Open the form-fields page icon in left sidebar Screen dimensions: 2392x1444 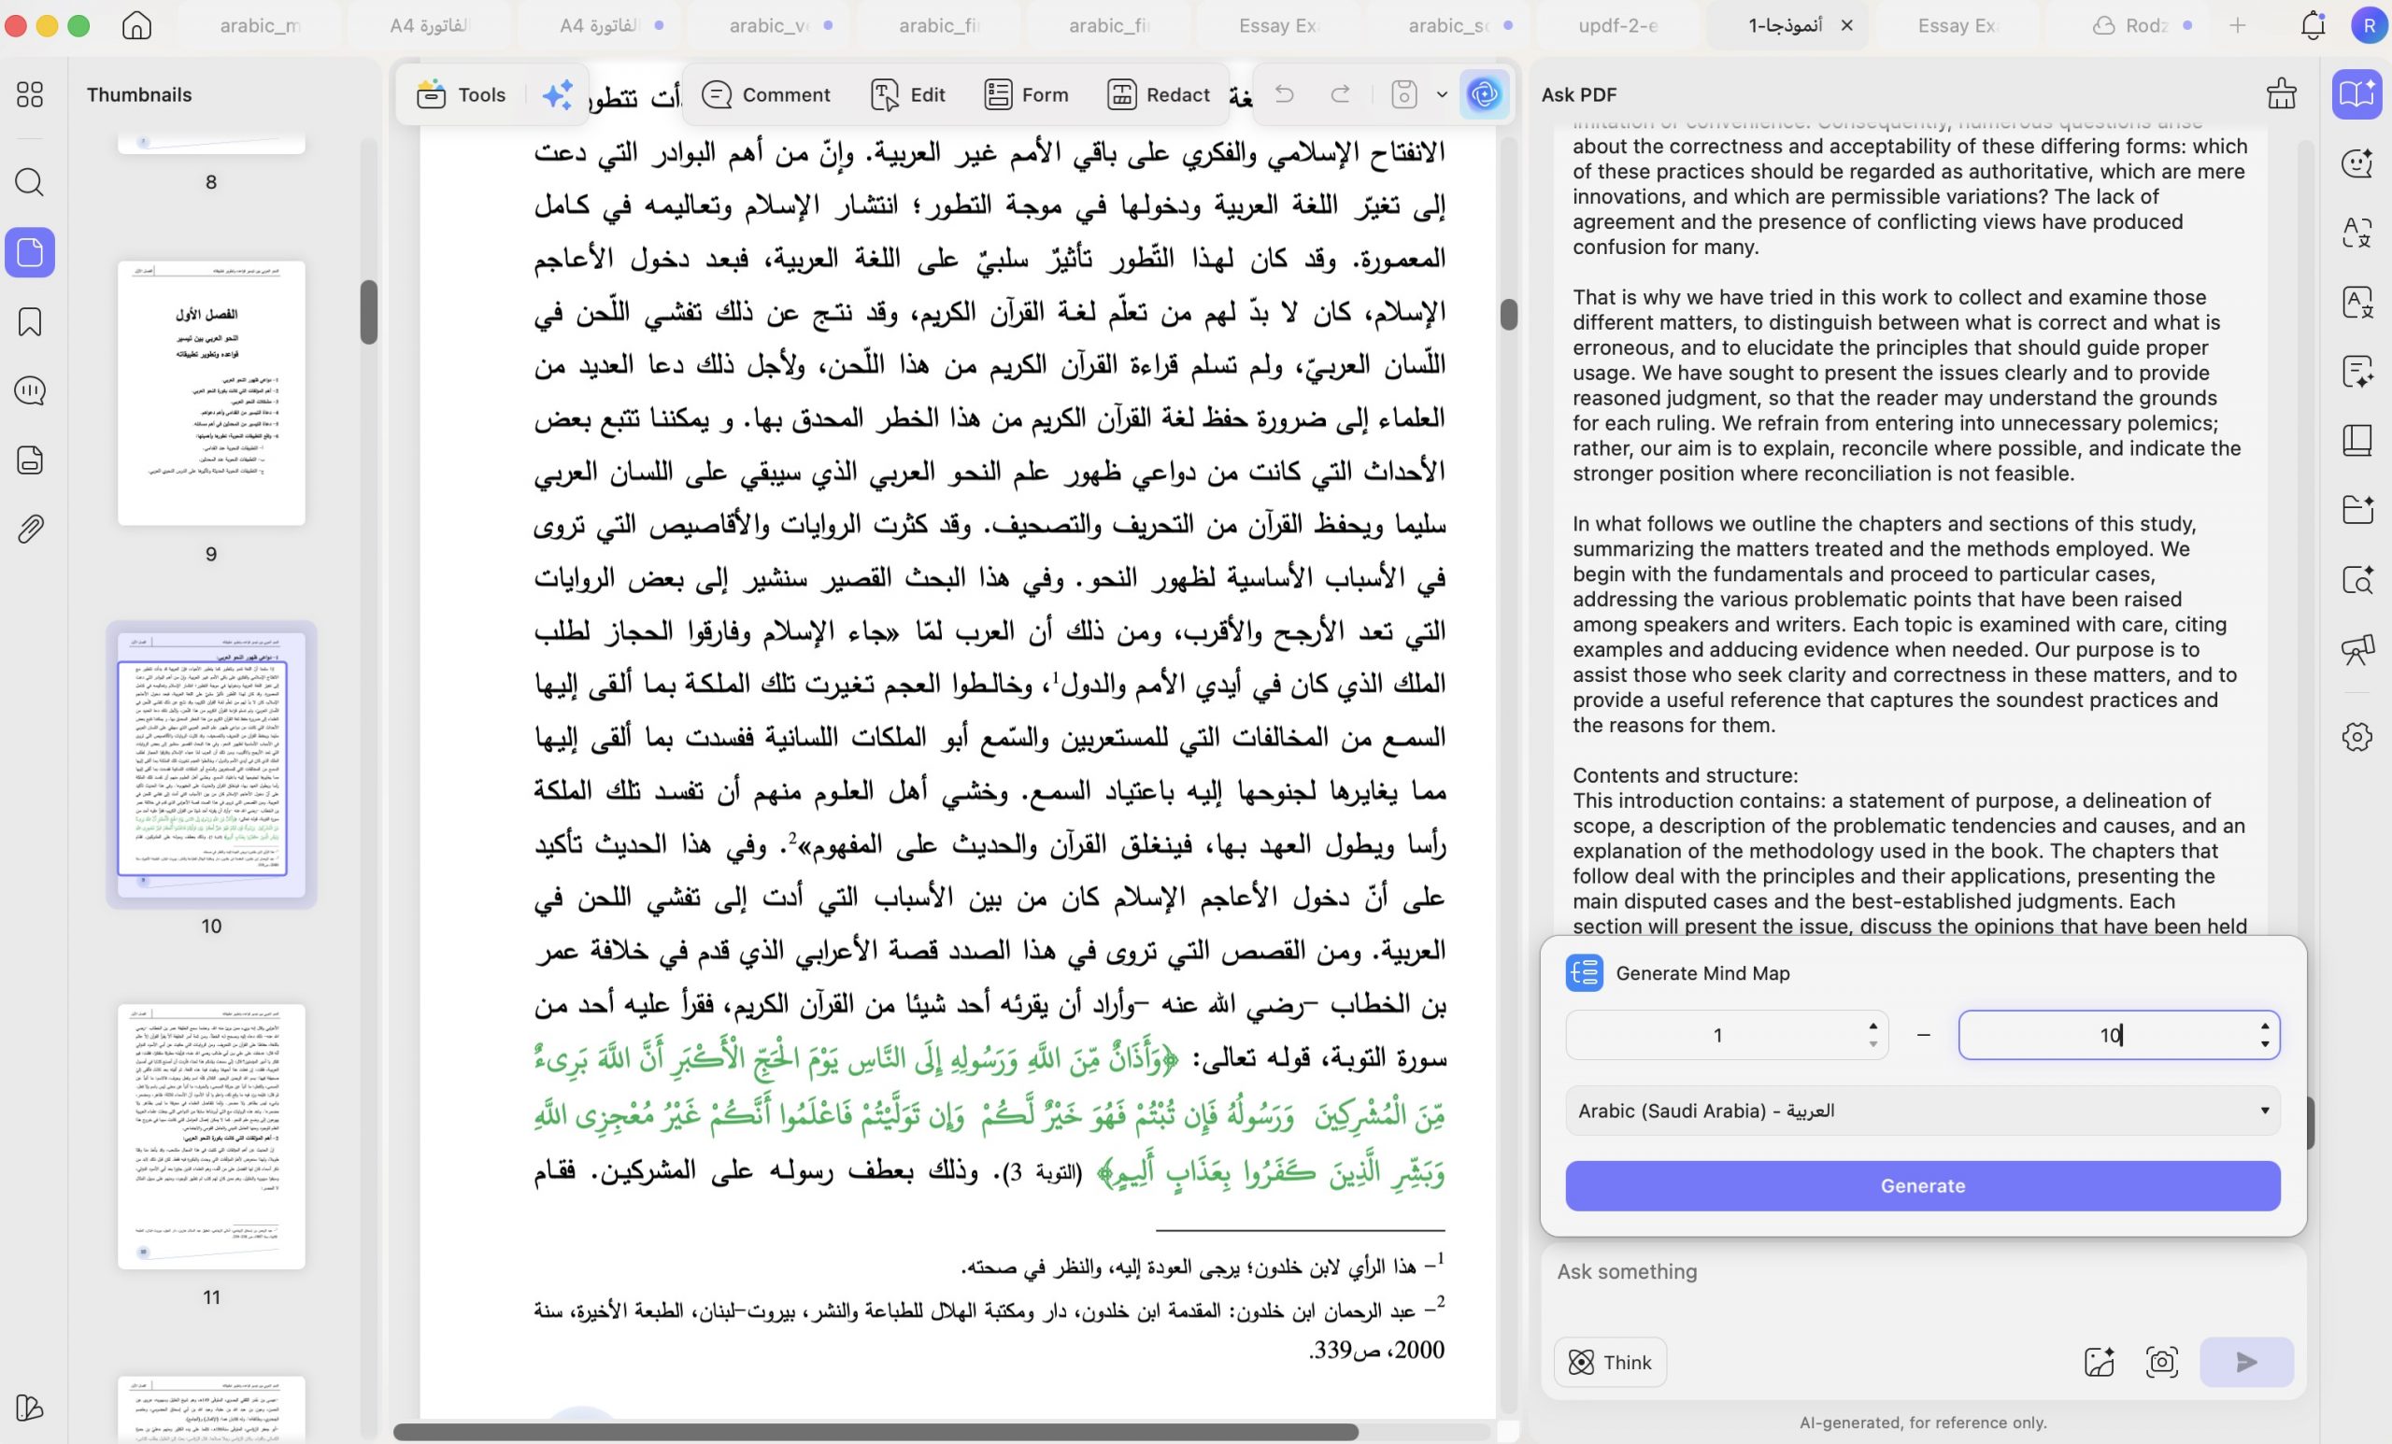30,460
